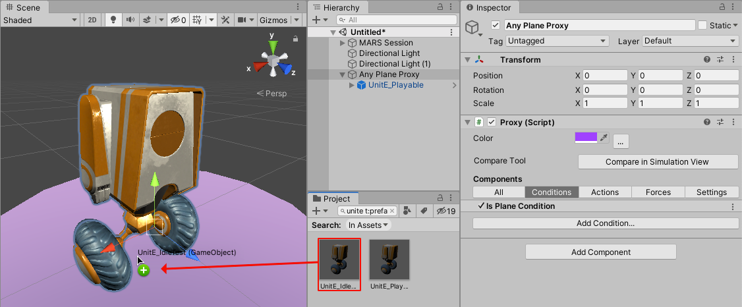Open Transform component help icon

click(707, 60)
